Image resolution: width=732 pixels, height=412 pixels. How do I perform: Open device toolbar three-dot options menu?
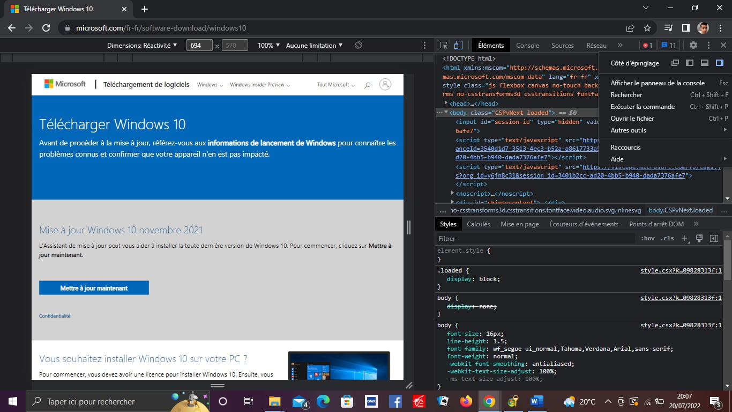(x=425, y=46)
